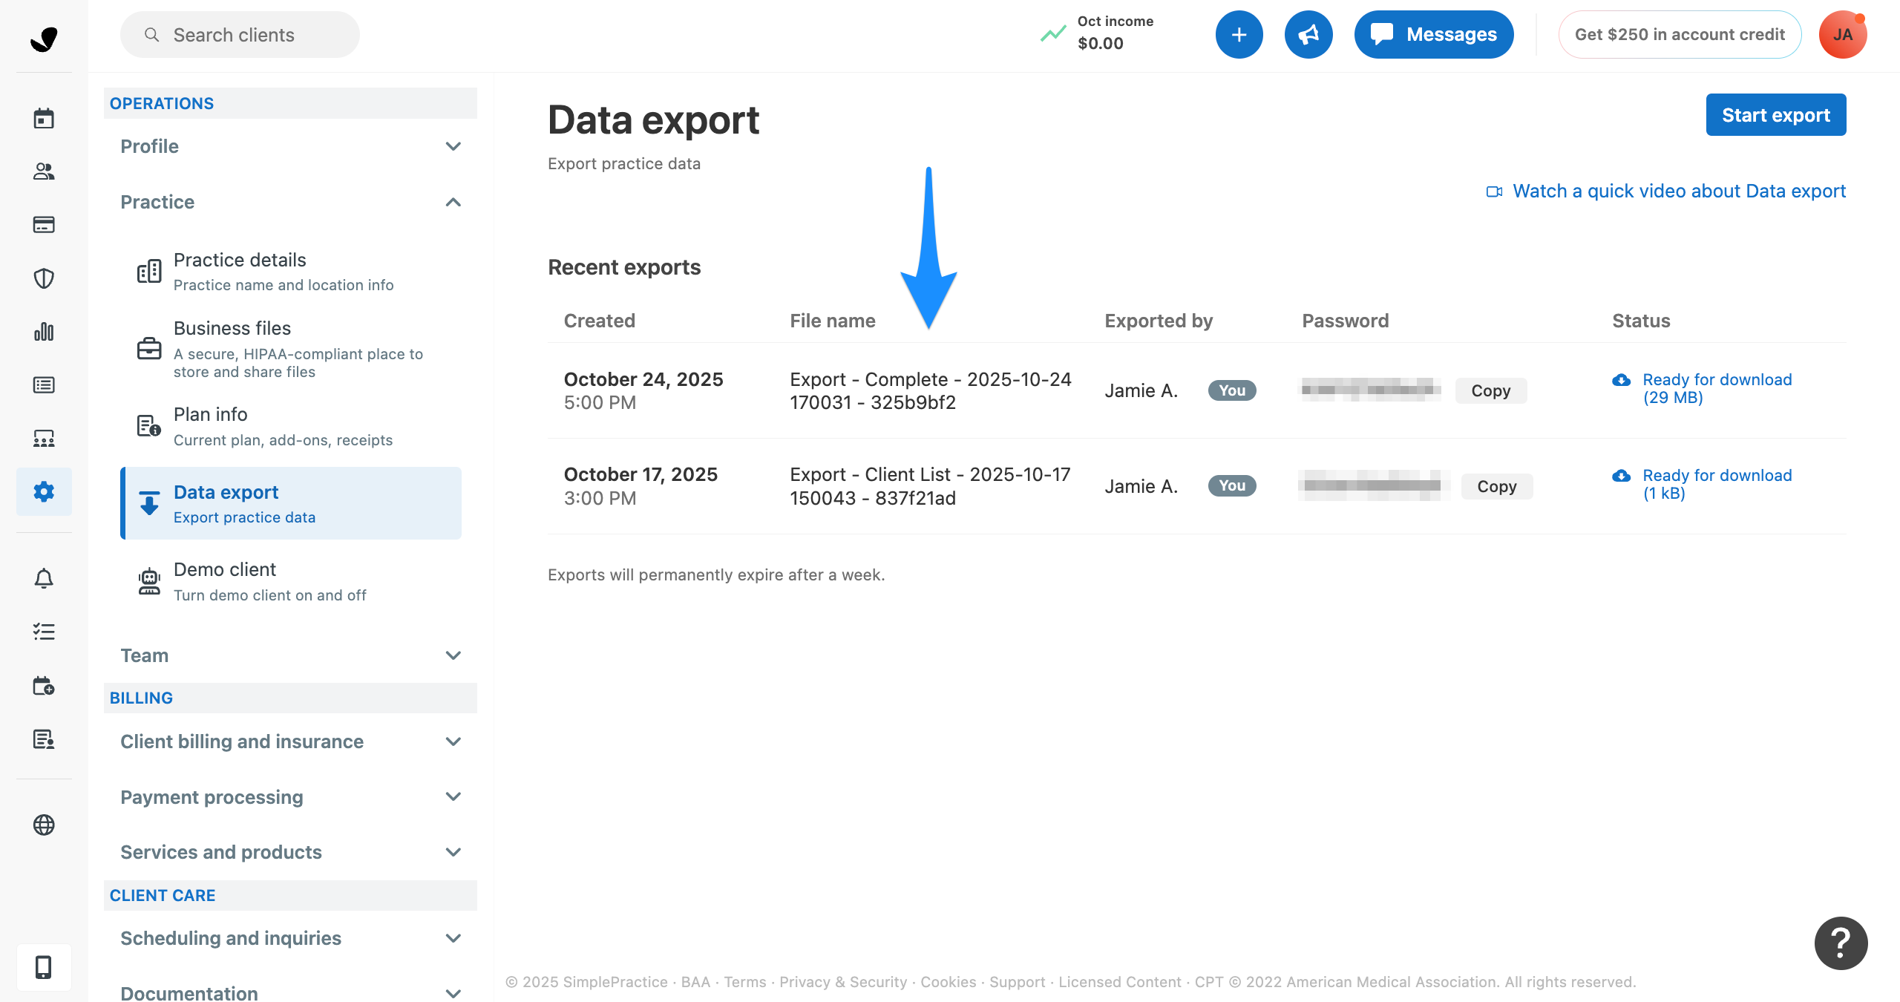Image resolution: width=1900 pixels, height=1002 pixels.
Task: Expand Services and products section
Action: 291,852
